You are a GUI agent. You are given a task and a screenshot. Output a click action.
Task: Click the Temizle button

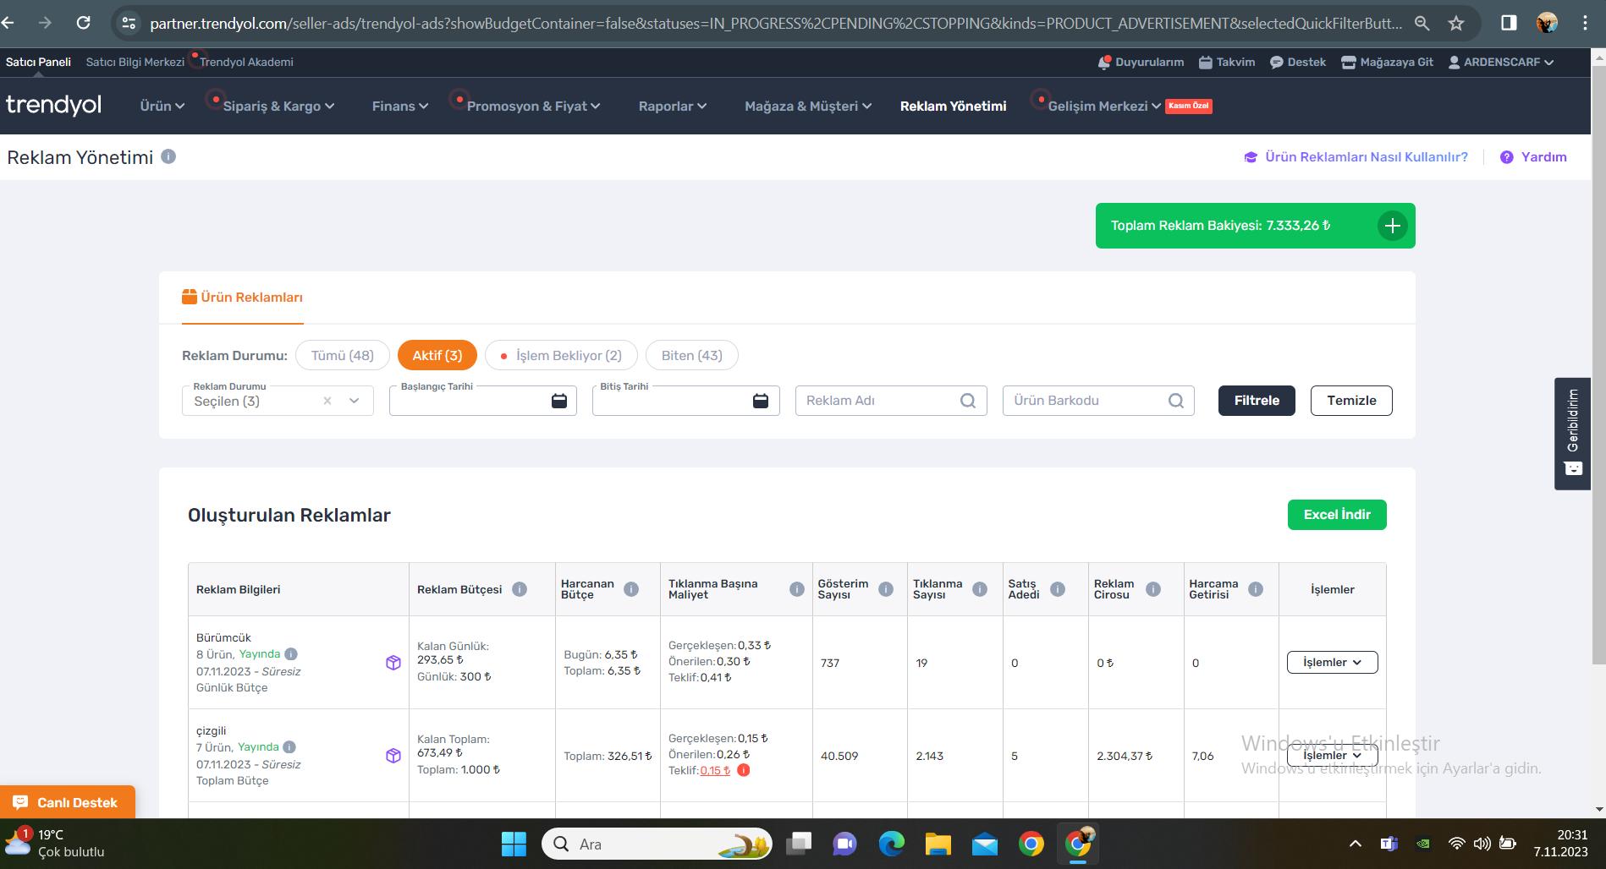1351,401
